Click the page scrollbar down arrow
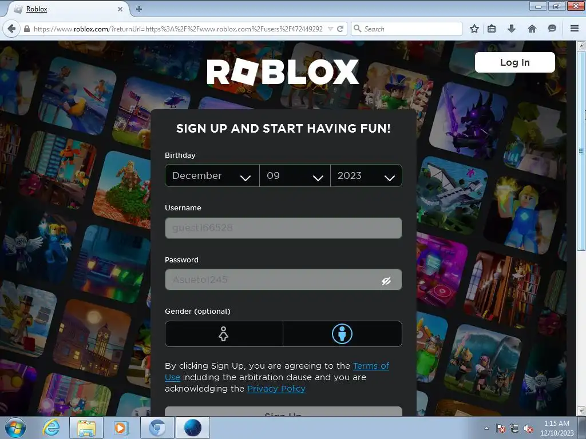 581,412
